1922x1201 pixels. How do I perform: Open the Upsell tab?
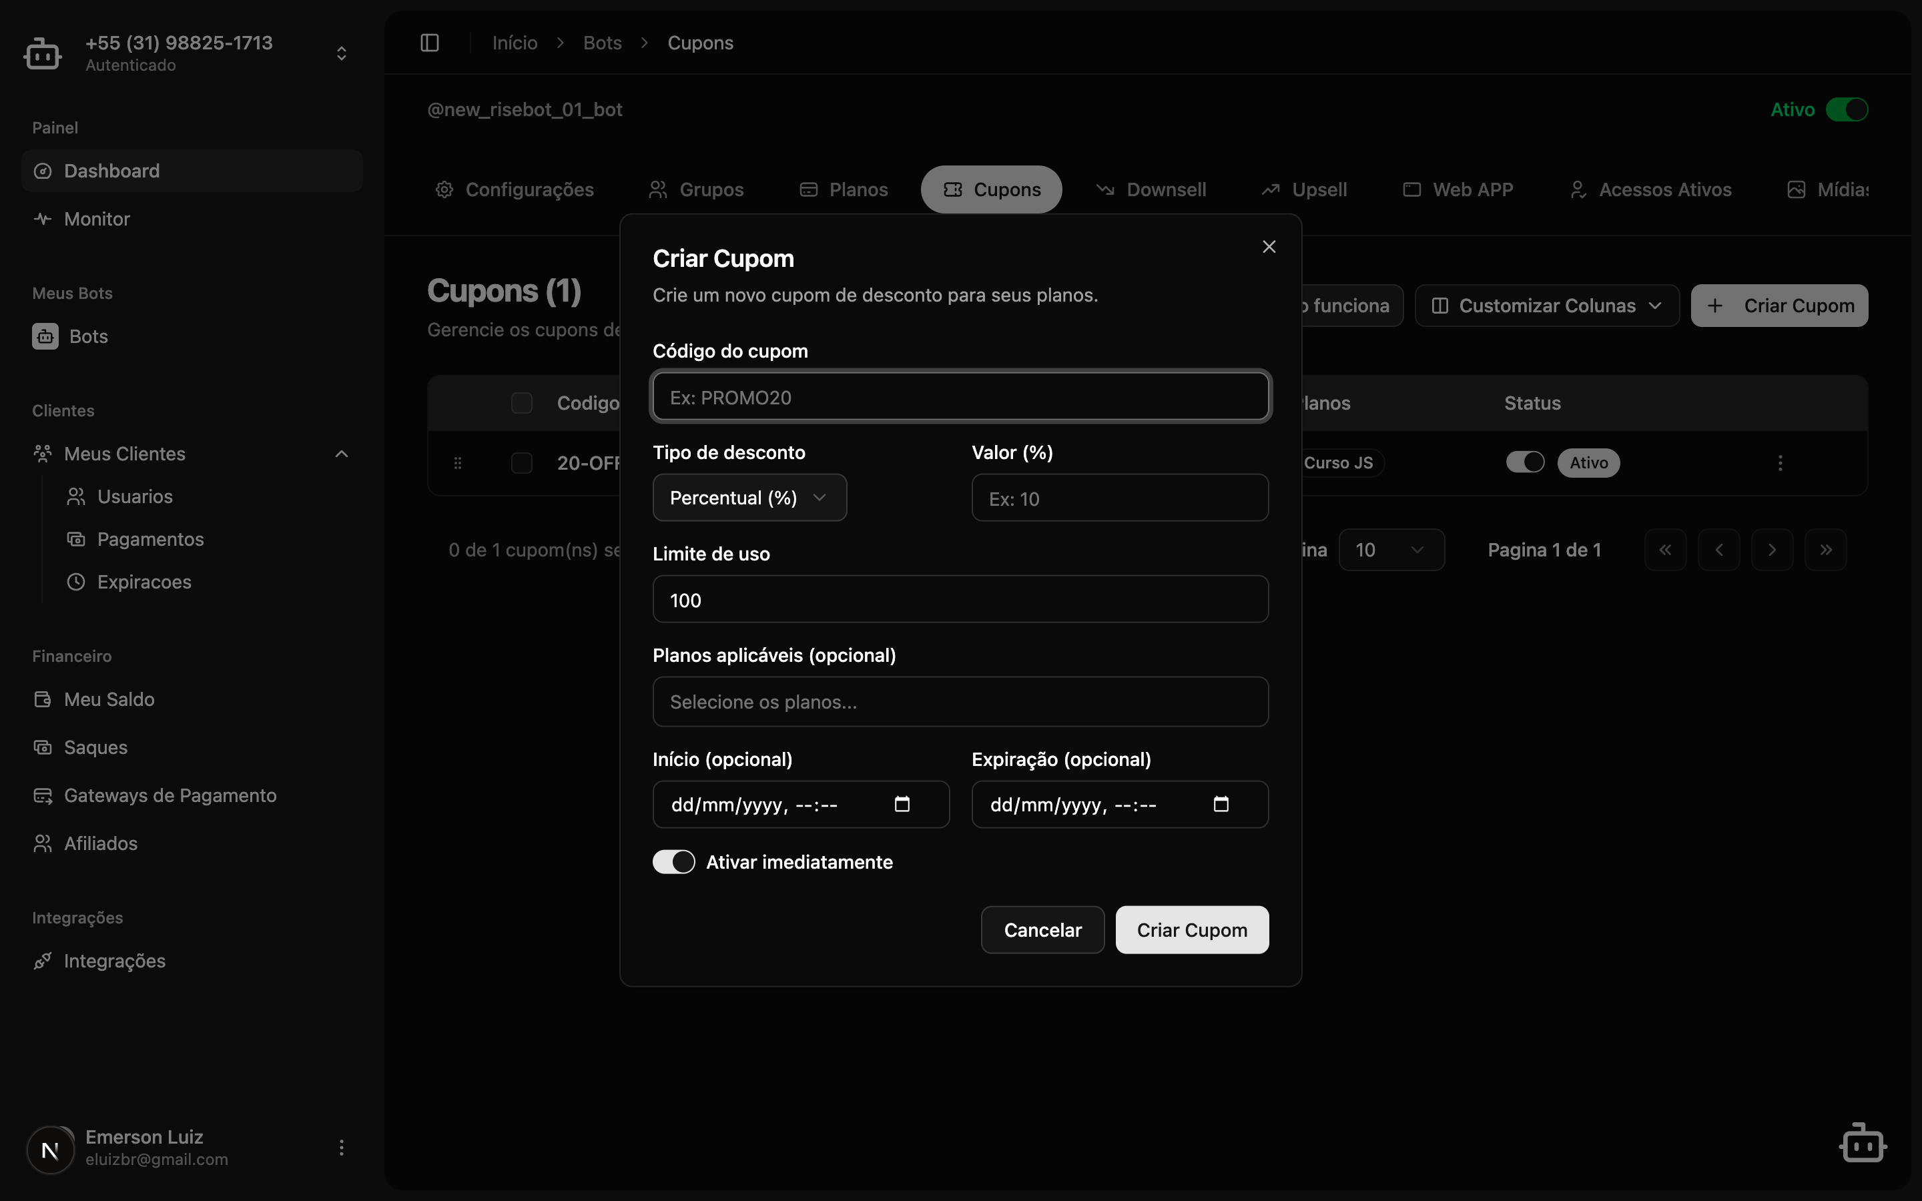(1304, 190)
